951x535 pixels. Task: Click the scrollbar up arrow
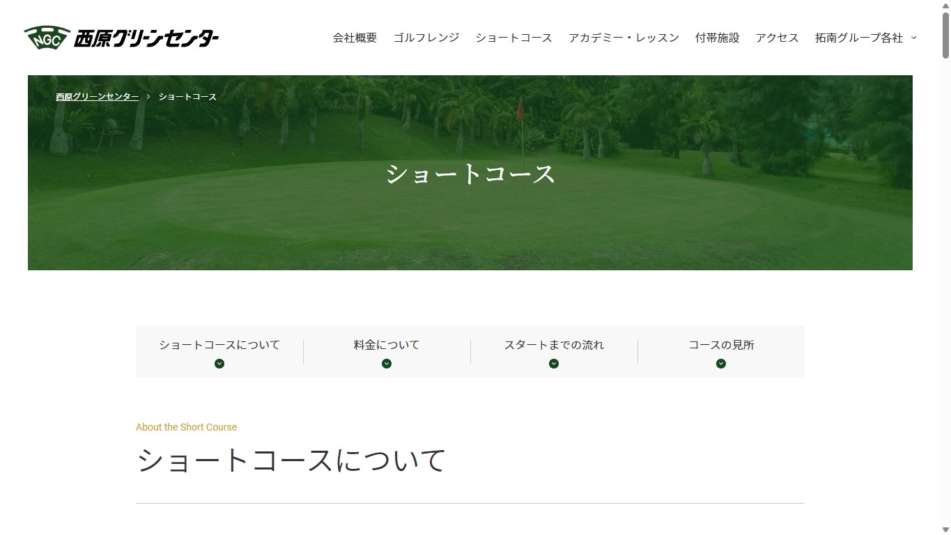945,4
